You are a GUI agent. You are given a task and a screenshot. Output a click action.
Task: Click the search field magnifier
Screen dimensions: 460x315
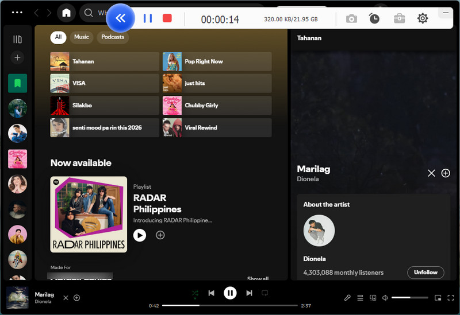point(89,13)
